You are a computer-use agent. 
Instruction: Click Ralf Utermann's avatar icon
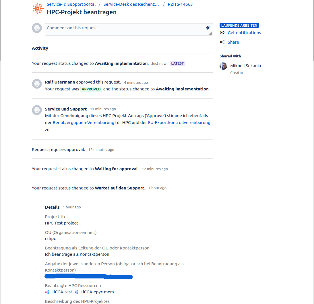pyautogui.click(x=37, y=84)
